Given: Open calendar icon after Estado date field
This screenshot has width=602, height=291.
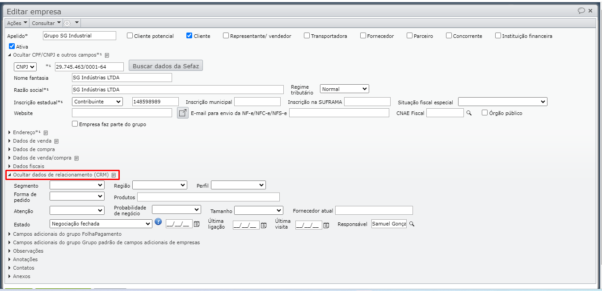Looking at the screenshot, I should point(197,225).
